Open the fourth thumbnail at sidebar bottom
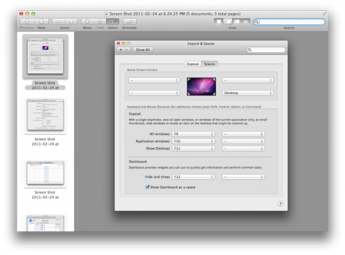The width and height of the screenshot is (345, 255). coord(45,223)
